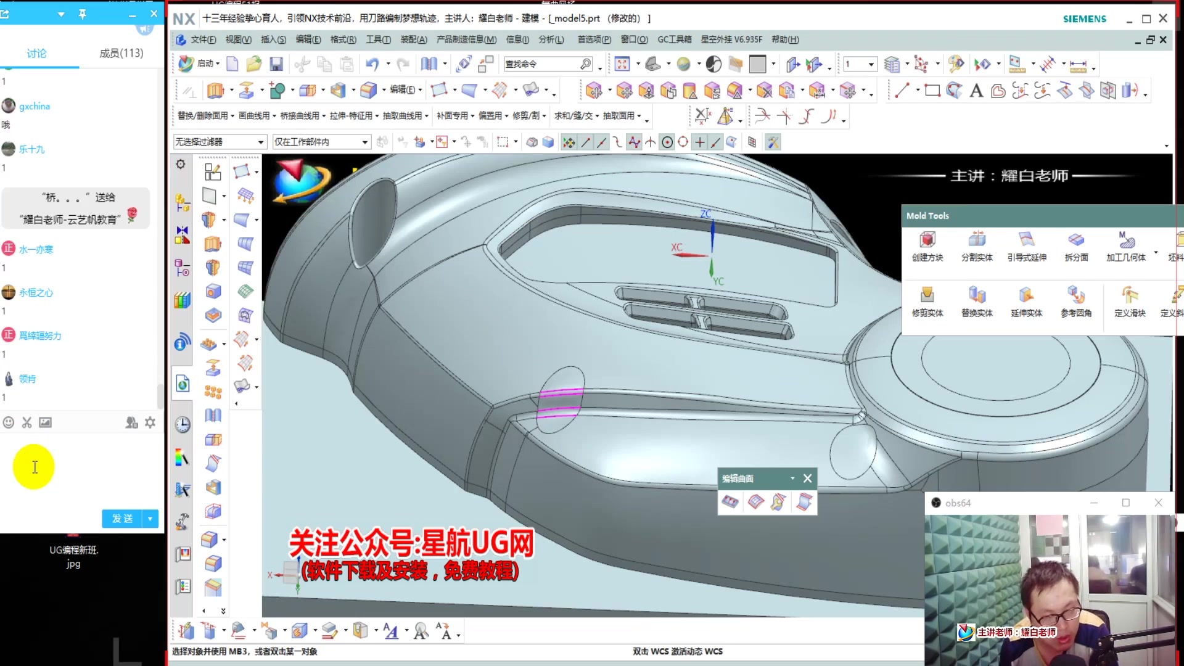
Task: Toggle the emoji picker in the chat panel
Action: (x=8, y=422)
